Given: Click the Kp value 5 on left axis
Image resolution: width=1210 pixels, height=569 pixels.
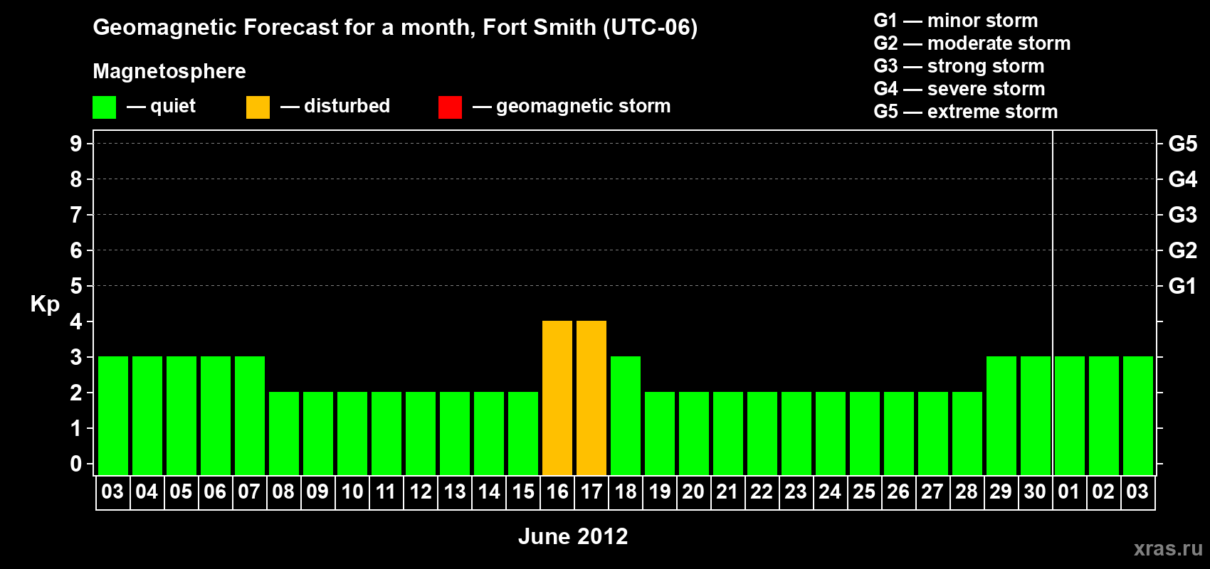Looking at the screenshot, I should point(76,286).
